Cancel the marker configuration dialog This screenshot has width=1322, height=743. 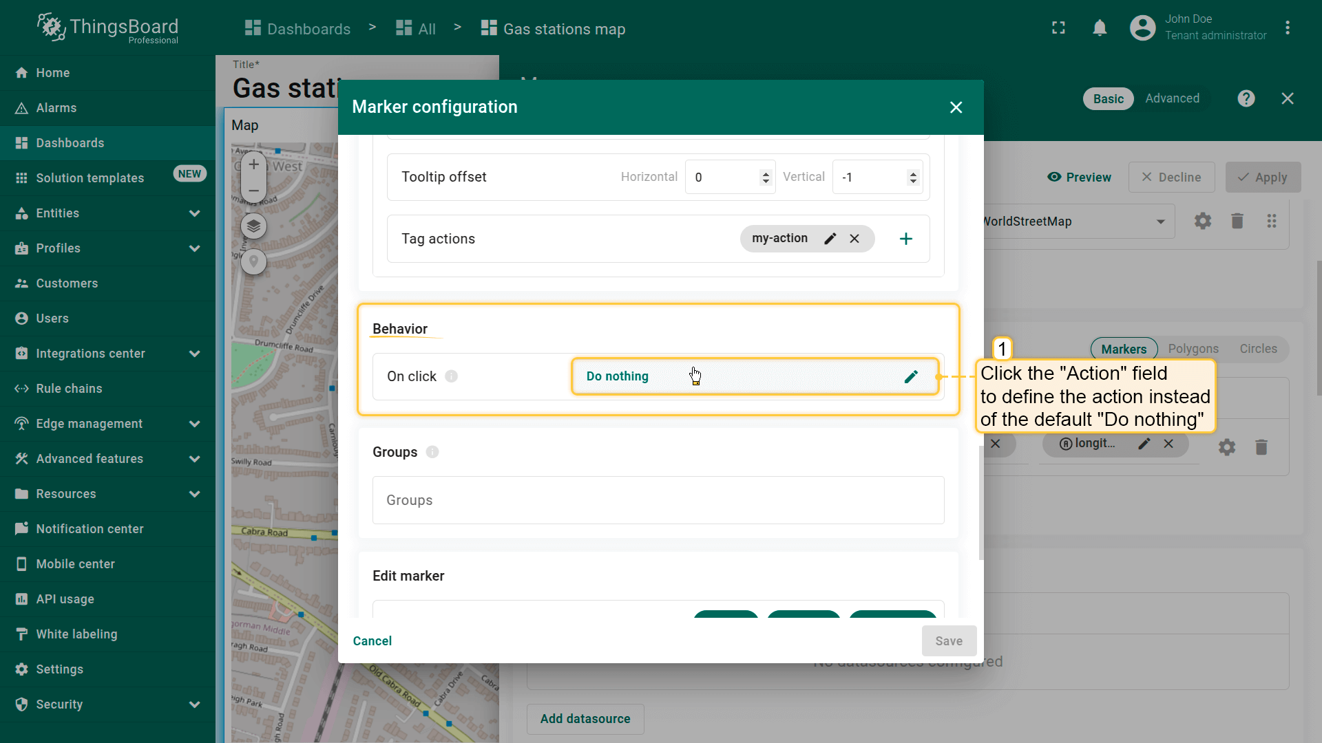click(x=372, y=641)
